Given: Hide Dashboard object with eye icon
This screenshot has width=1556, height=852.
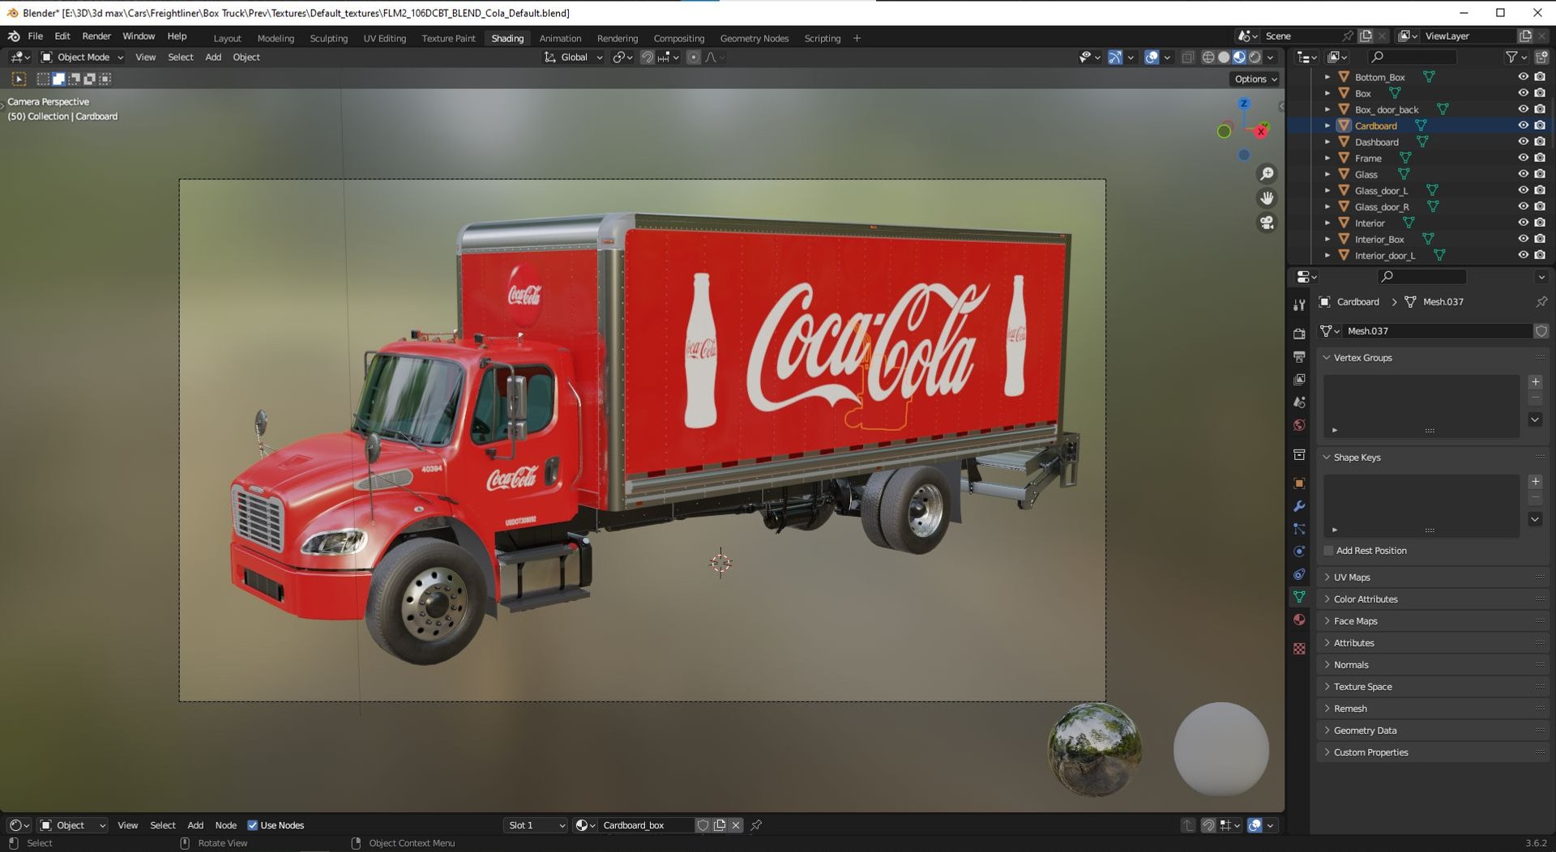Looking at the screenshot, I should pyautogui.click(x=1524, y=142).
